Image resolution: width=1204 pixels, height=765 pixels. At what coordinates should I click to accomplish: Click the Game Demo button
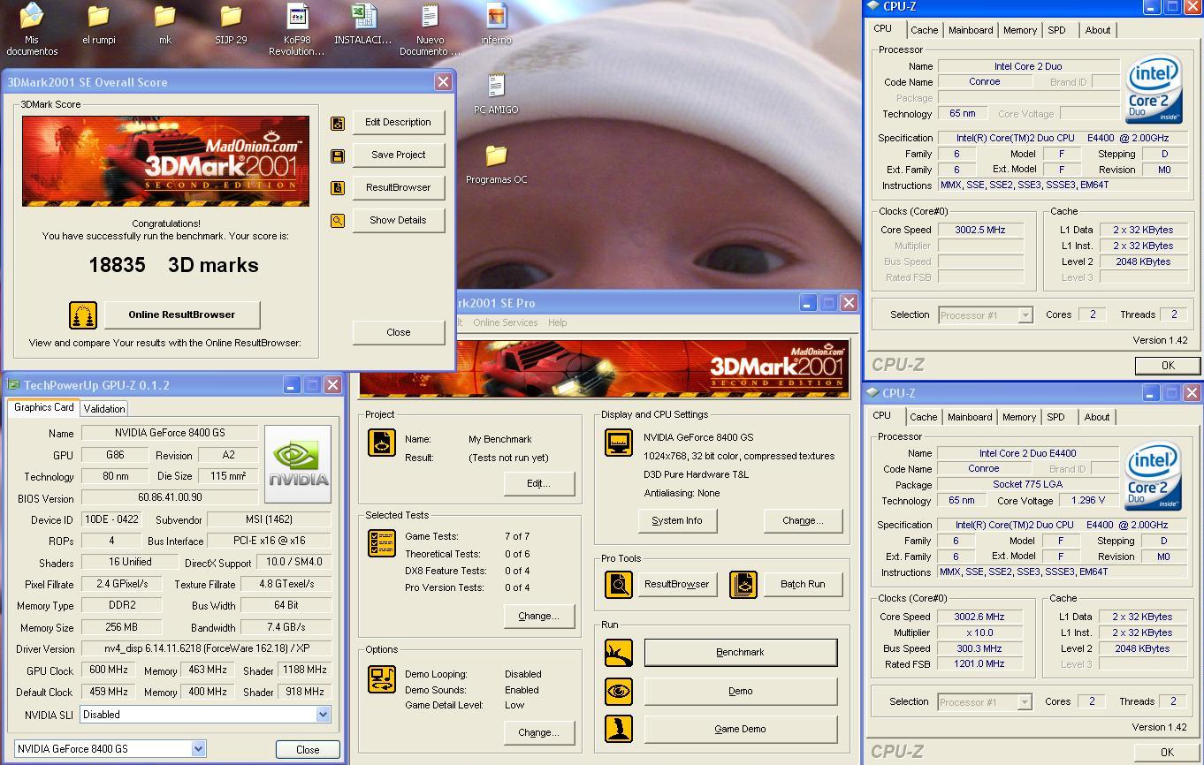click(741, 730)
